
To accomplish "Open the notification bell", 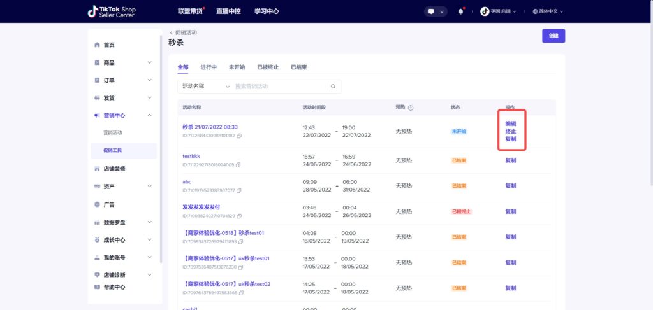I will pyautogui.click(x=460, y=11).
